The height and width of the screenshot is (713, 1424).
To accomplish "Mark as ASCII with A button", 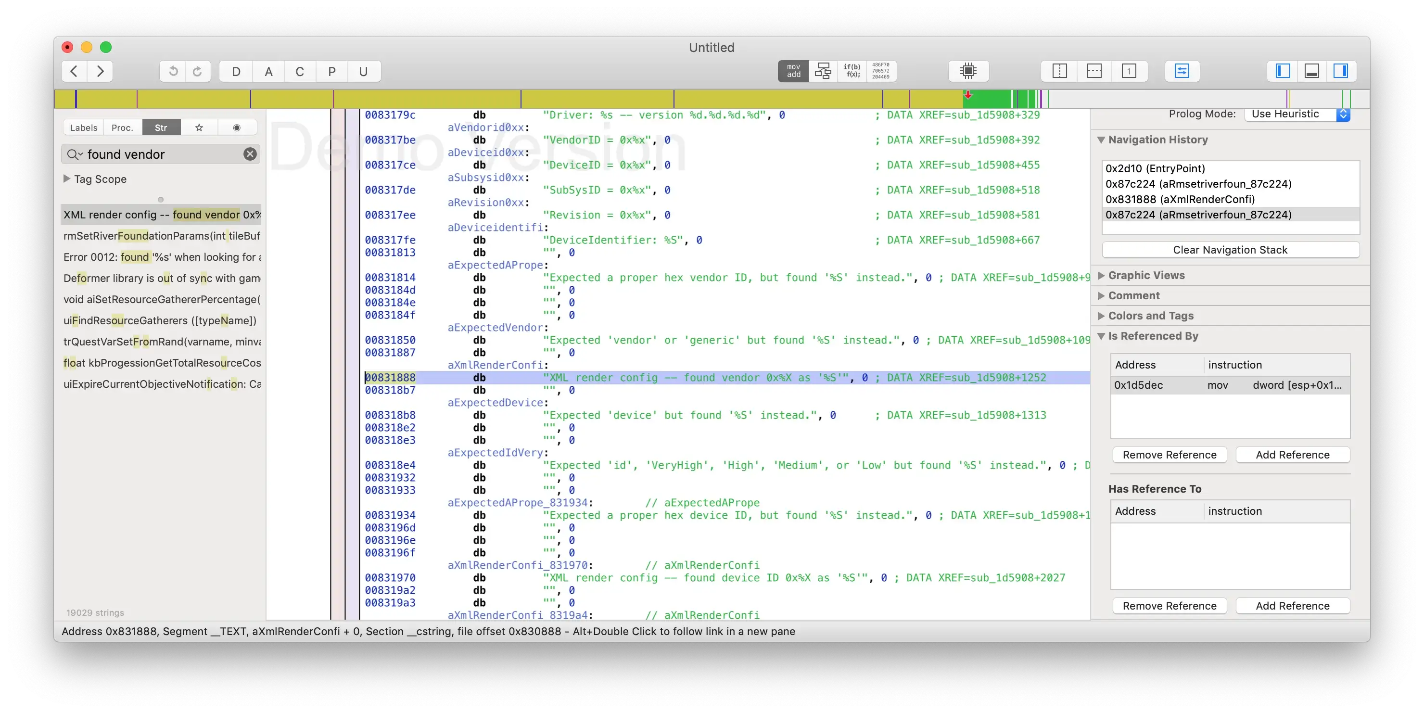I will [268, 71].
